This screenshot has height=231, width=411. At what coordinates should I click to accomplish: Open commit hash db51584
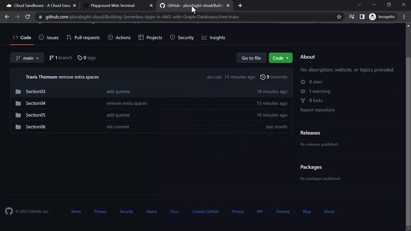[214, 77]
